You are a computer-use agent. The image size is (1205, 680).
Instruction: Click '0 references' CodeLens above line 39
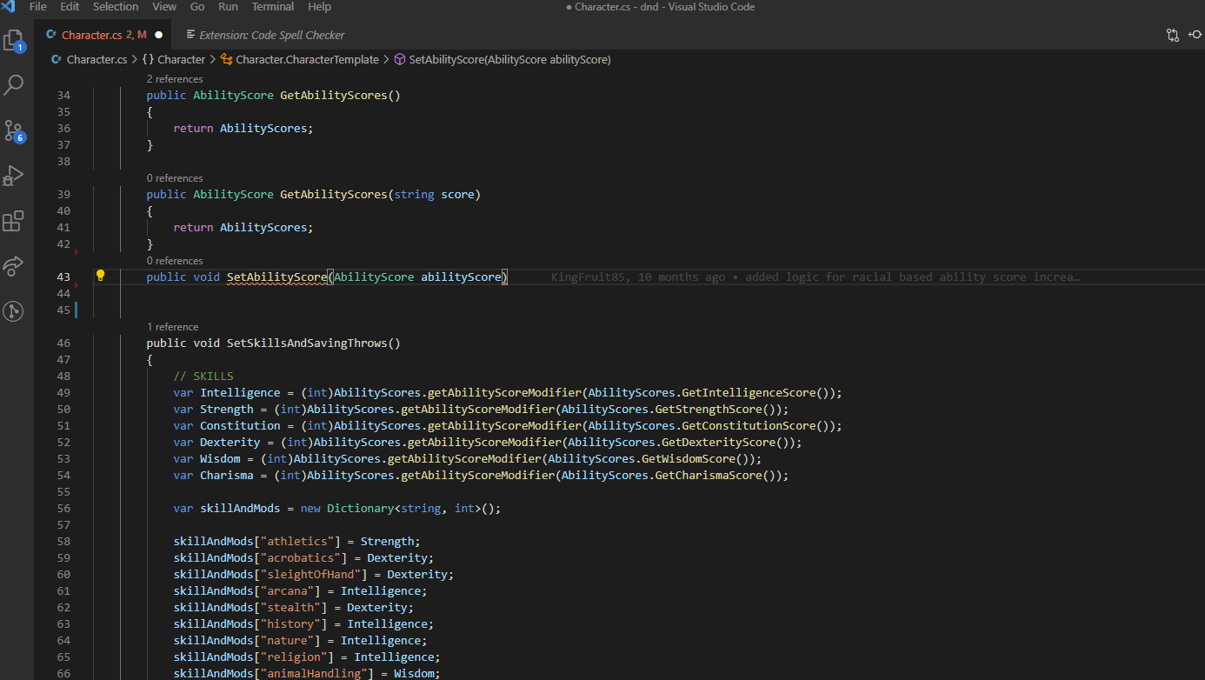pos(175,178)
